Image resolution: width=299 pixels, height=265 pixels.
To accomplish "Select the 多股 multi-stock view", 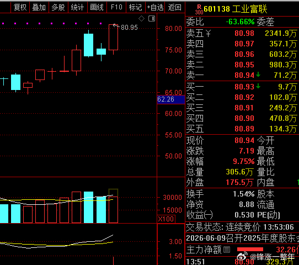I will 58,7.
